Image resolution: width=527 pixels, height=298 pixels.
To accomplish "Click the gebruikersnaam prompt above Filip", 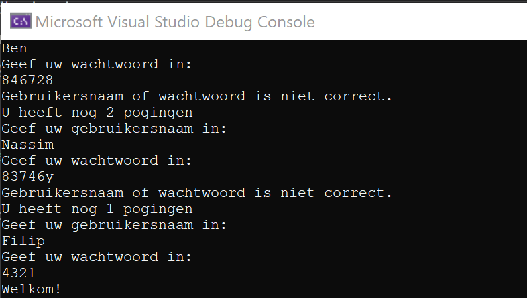I will tap(114, 225).
